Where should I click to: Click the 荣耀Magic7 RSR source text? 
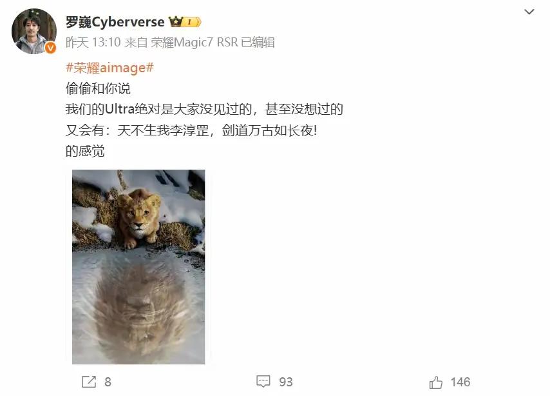tap(194, 43)
